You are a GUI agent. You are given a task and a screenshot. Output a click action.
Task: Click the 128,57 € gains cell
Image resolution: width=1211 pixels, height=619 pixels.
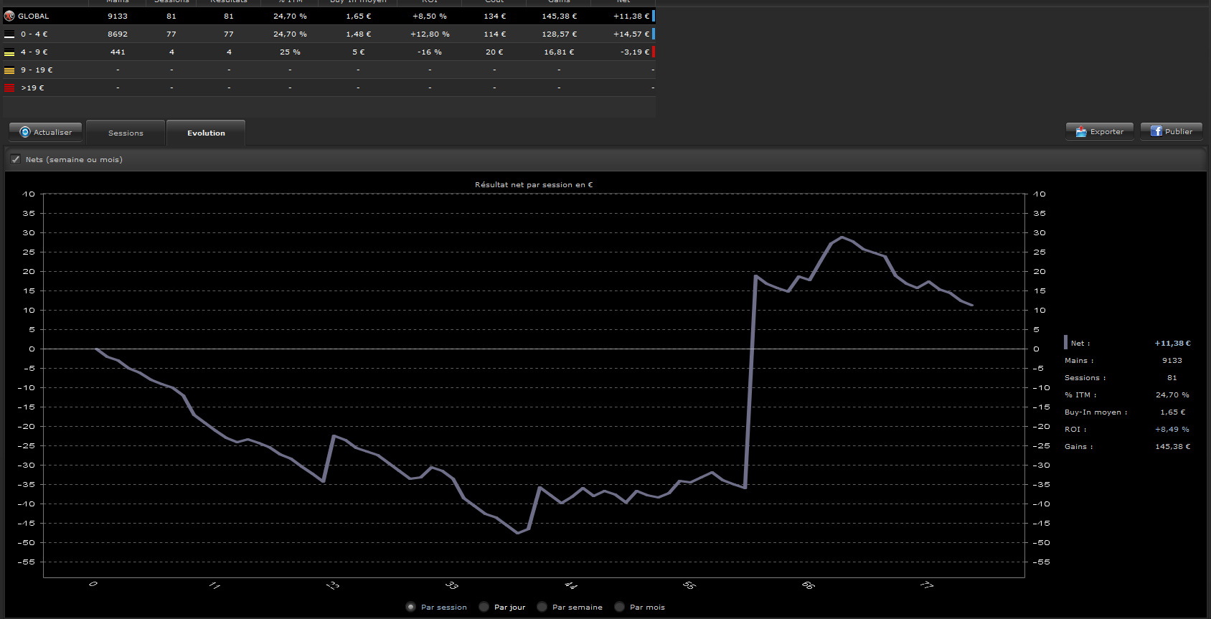tap(559, 34)
